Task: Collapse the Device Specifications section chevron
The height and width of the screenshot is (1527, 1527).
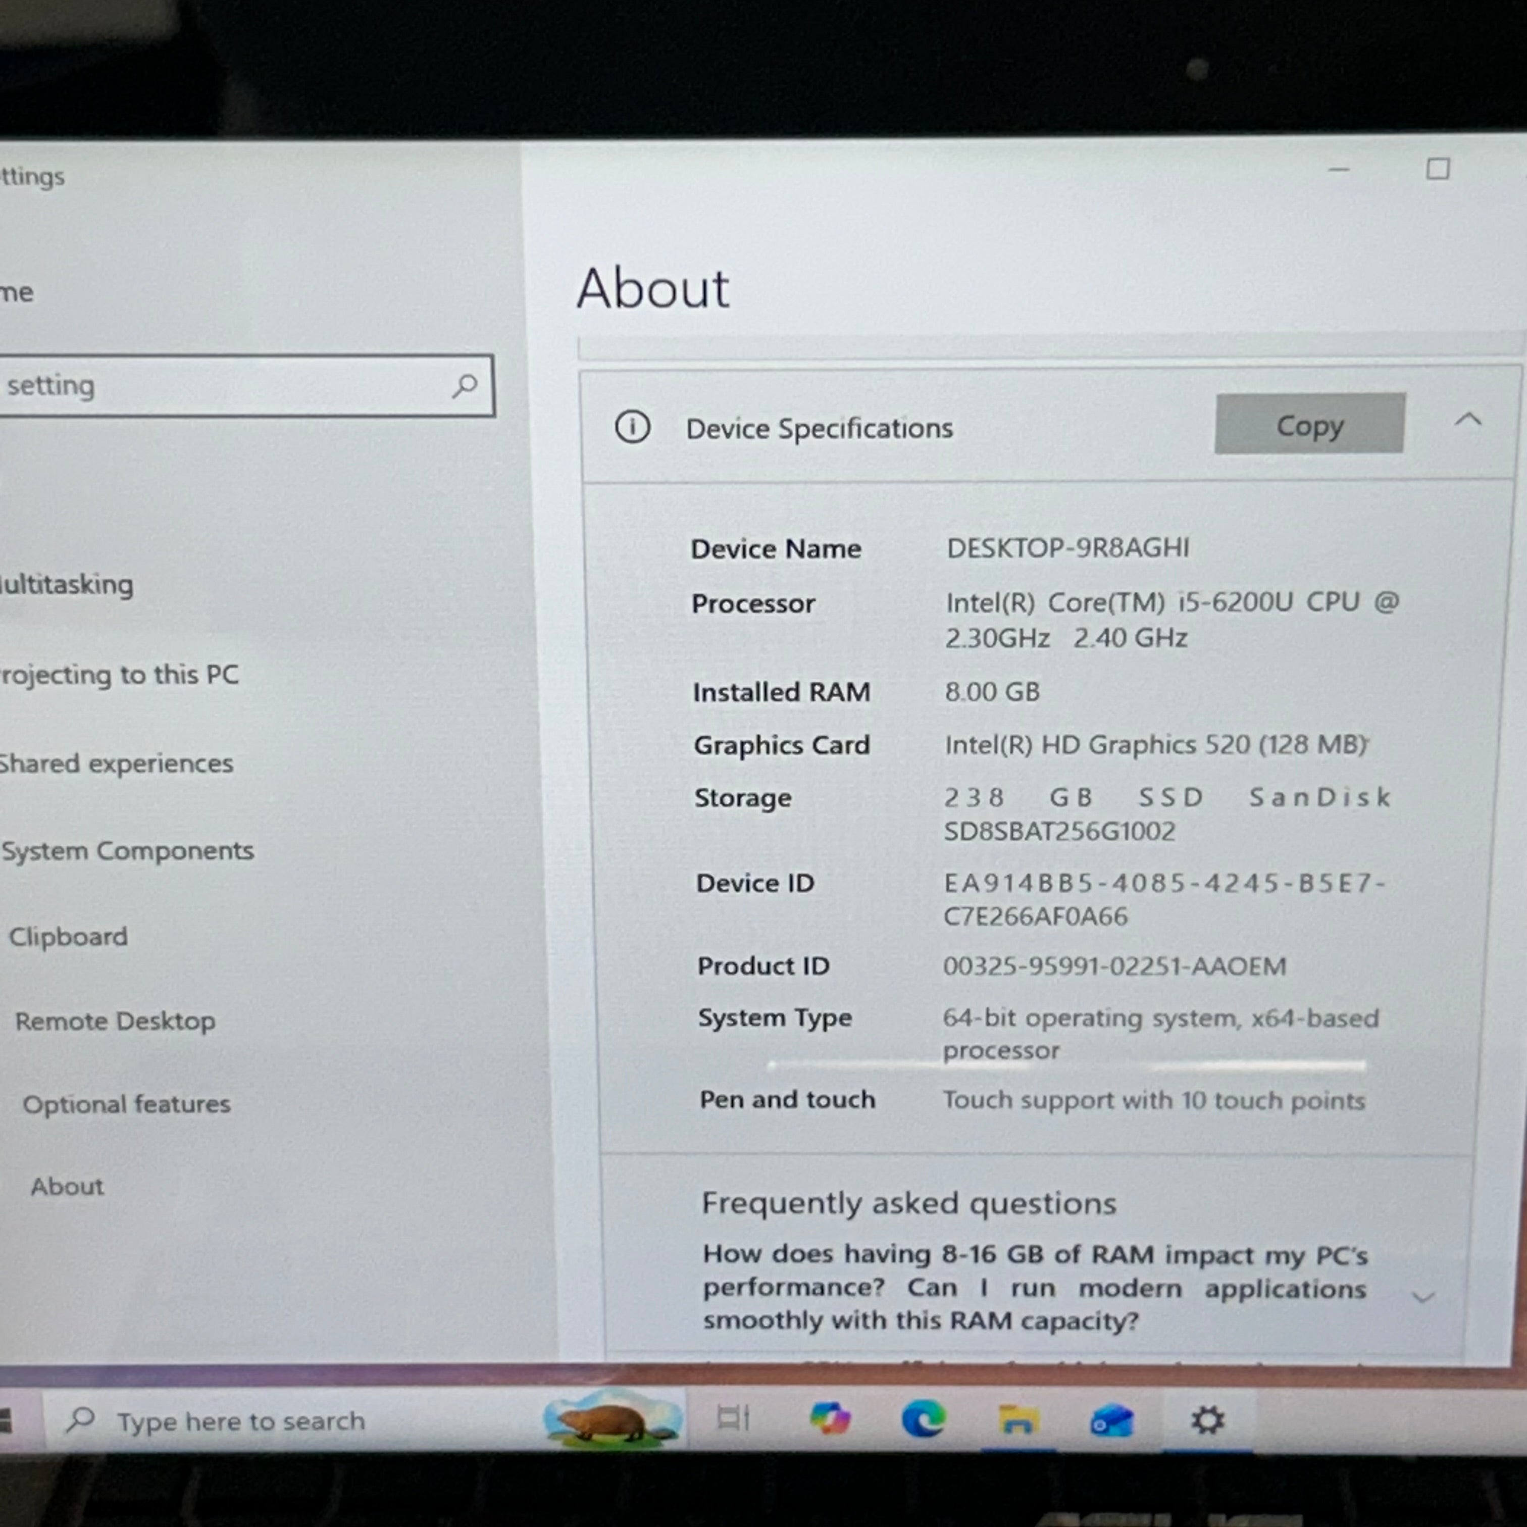Action: pos(1468,420)
